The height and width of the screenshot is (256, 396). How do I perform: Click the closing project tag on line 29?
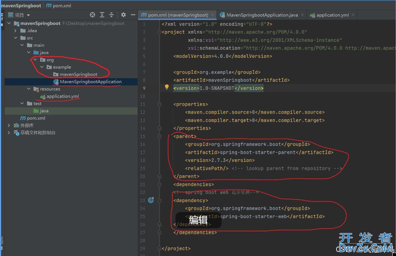tap(176, 248)
